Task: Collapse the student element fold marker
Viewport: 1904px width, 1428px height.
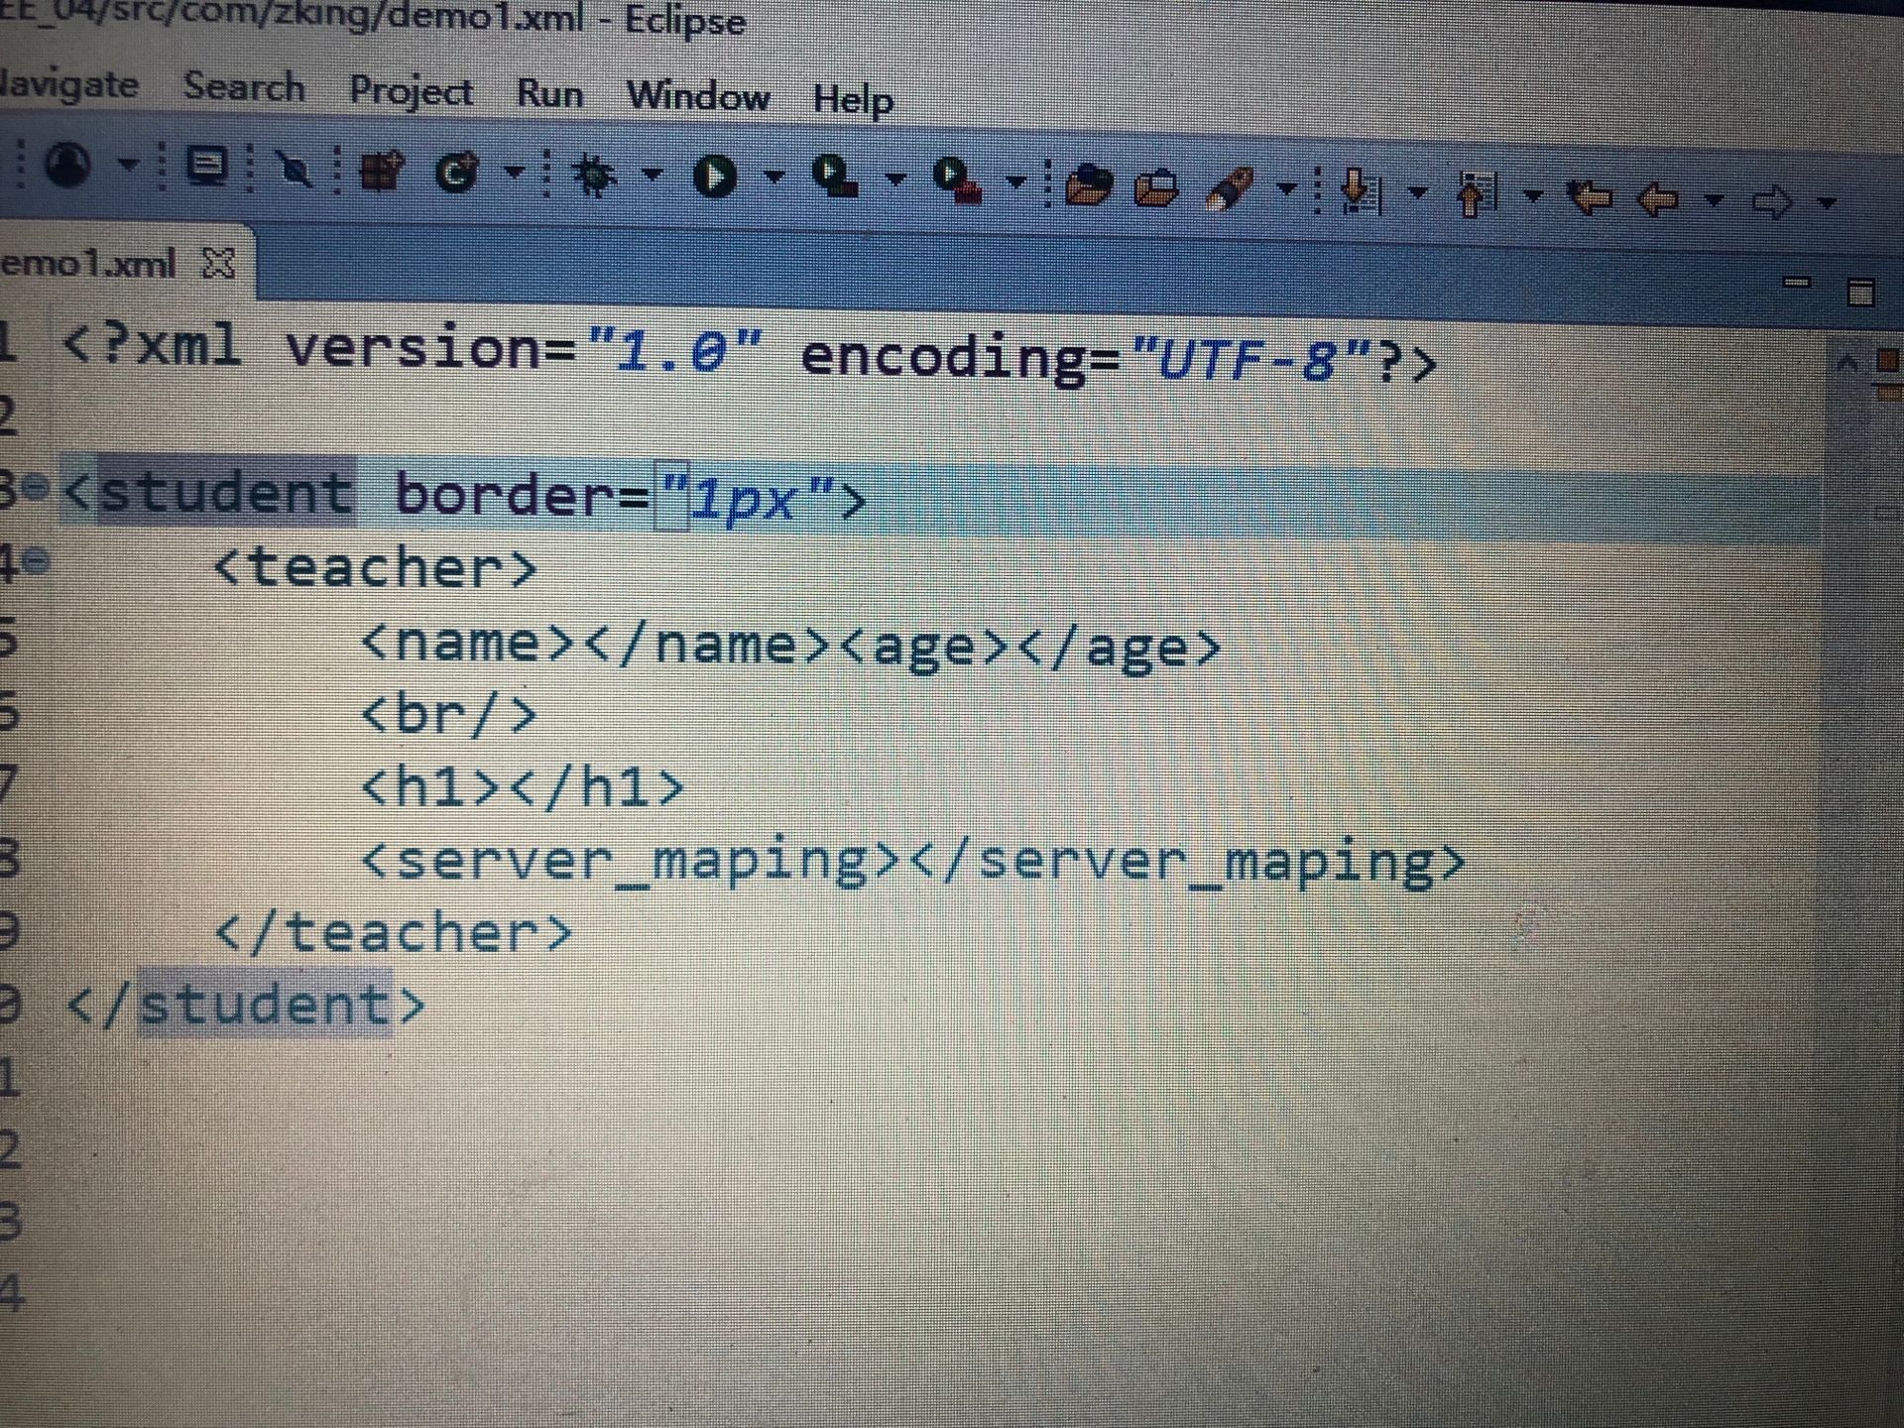Action: point(37,486)
